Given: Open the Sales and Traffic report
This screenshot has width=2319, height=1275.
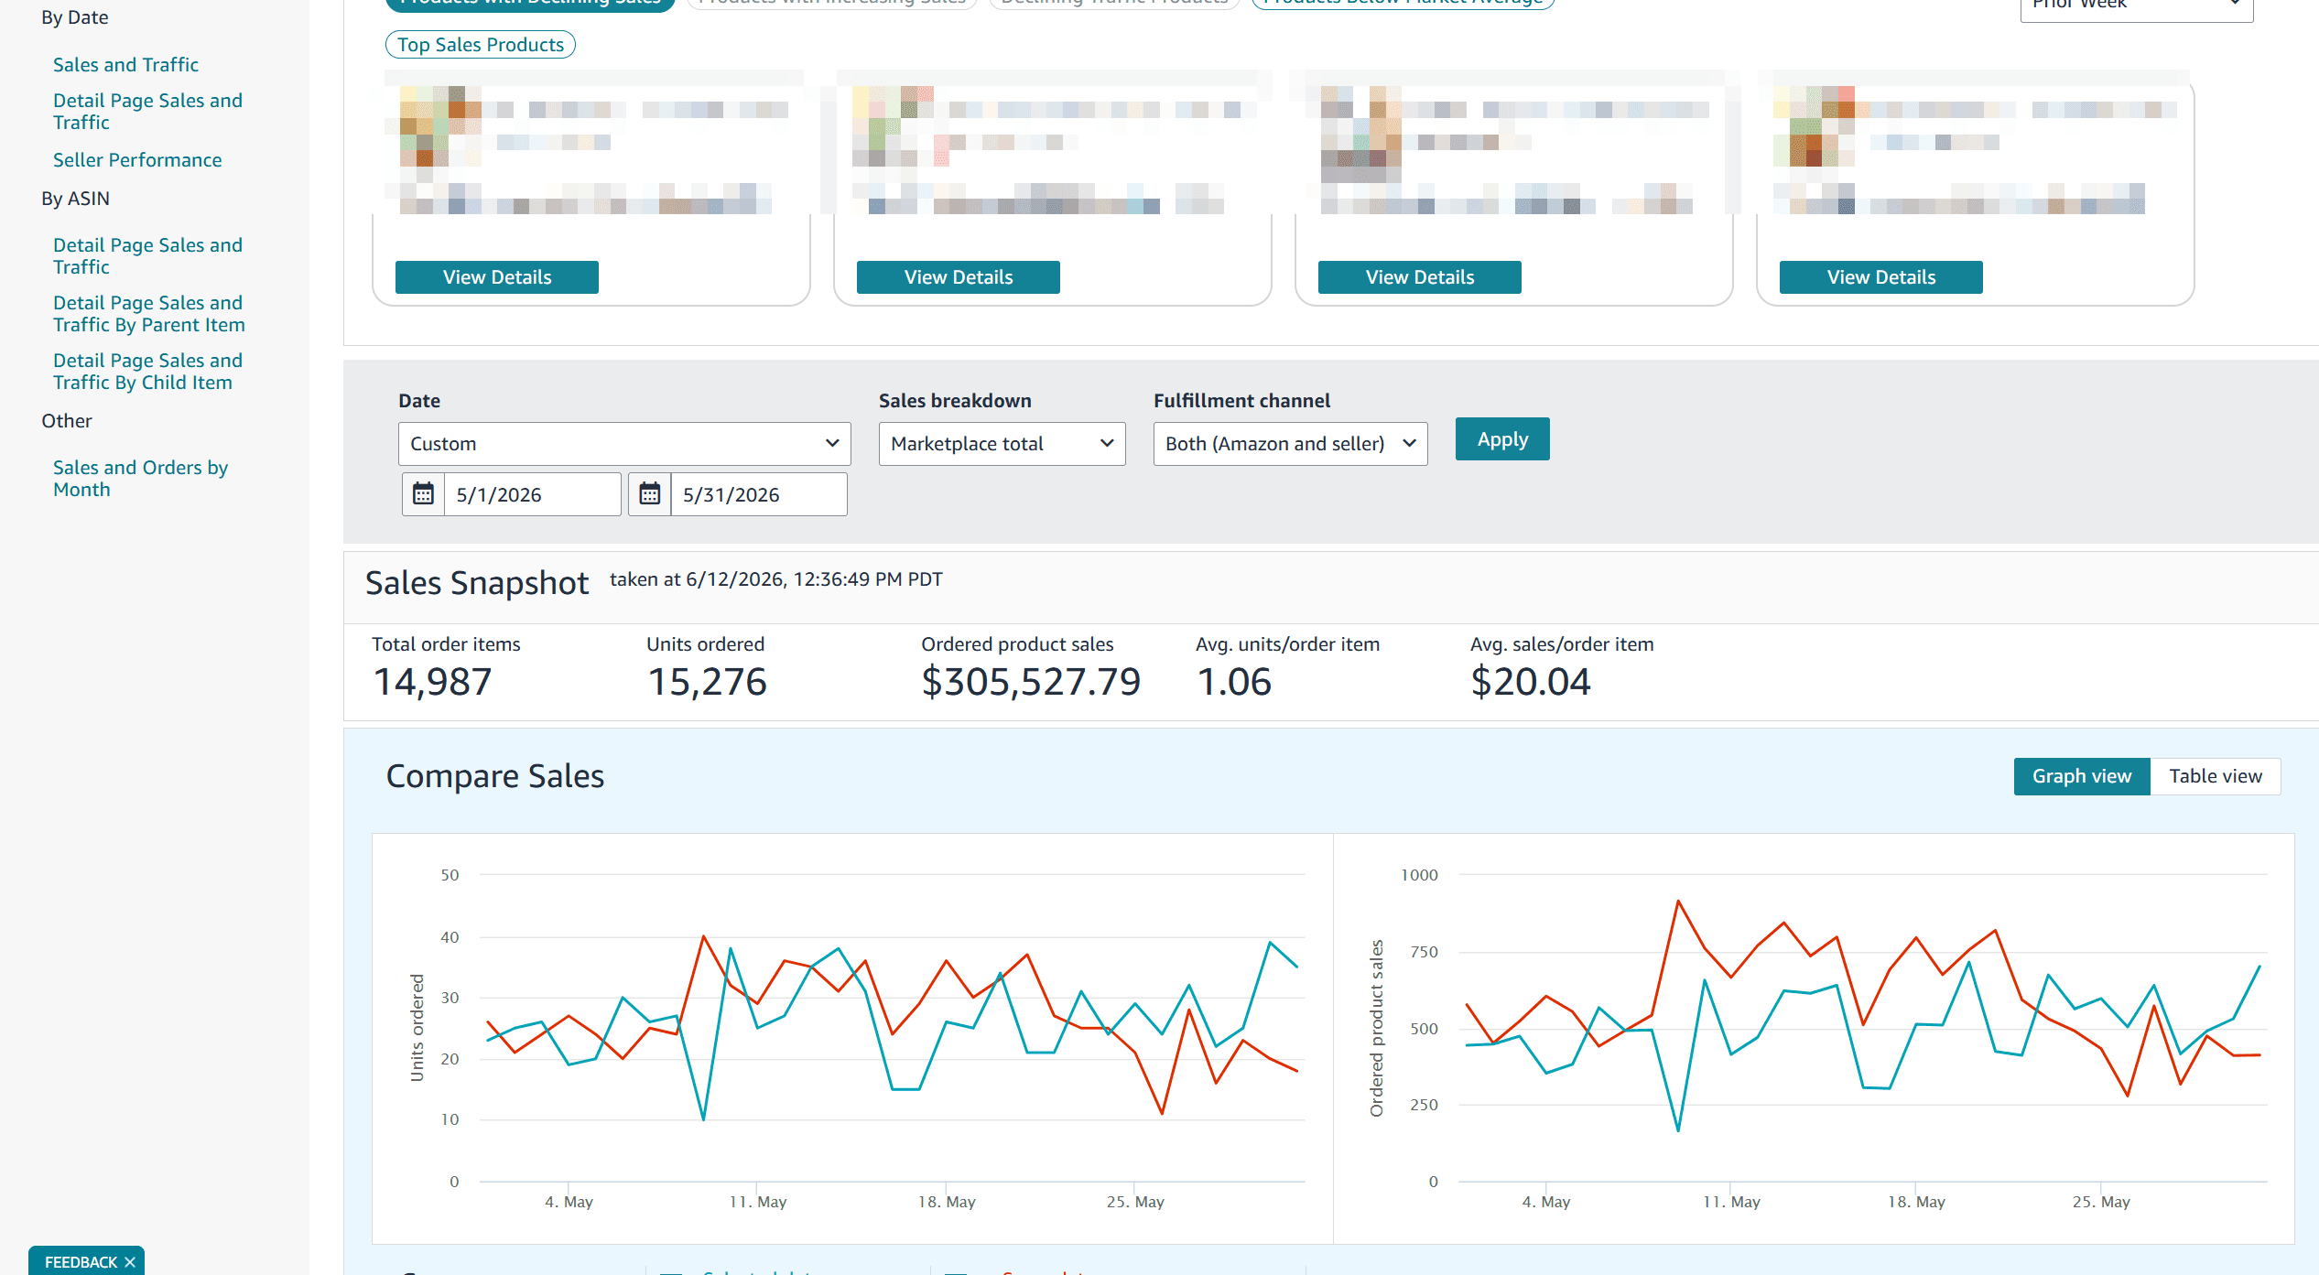Looking at the screenshot, I should [125, 65].
